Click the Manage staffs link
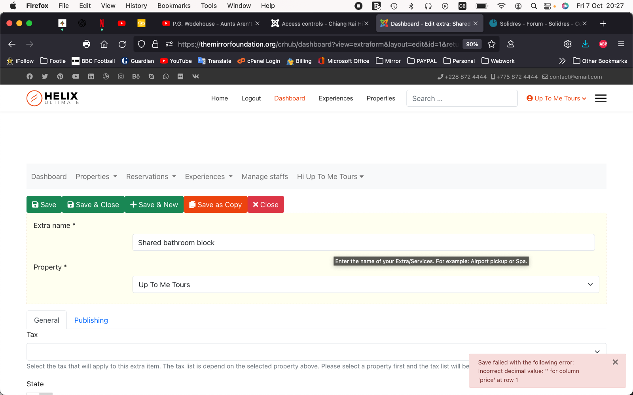This screenshot has height=395, width=633. tap(265, 177)
